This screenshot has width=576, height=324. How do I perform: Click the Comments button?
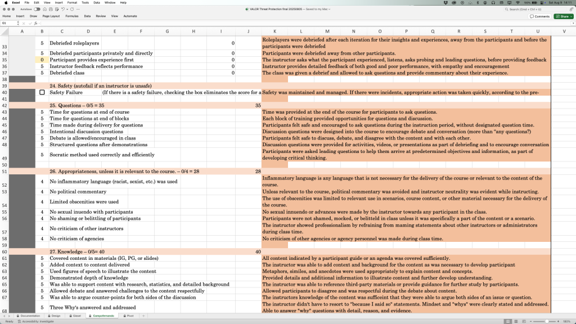[x=539, y=16]
